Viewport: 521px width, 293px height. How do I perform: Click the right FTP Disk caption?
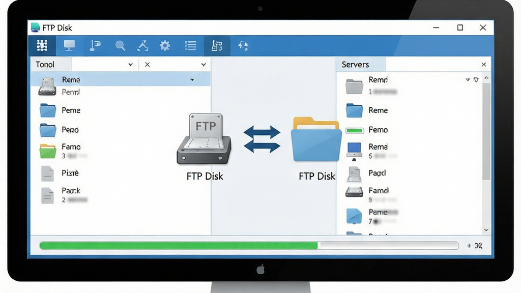pos(316,176)
